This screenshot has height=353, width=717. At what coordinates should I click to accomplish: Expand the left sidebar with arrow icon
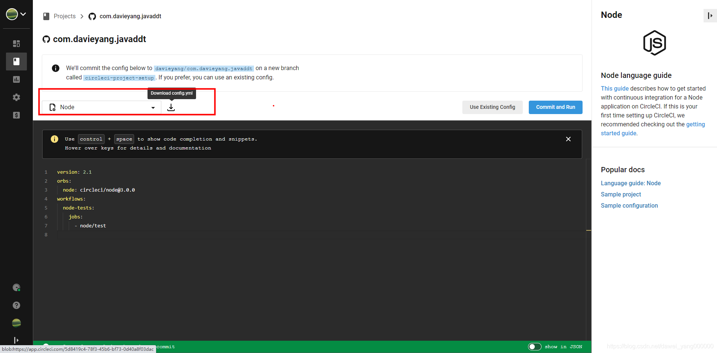[x=16, y=340]
